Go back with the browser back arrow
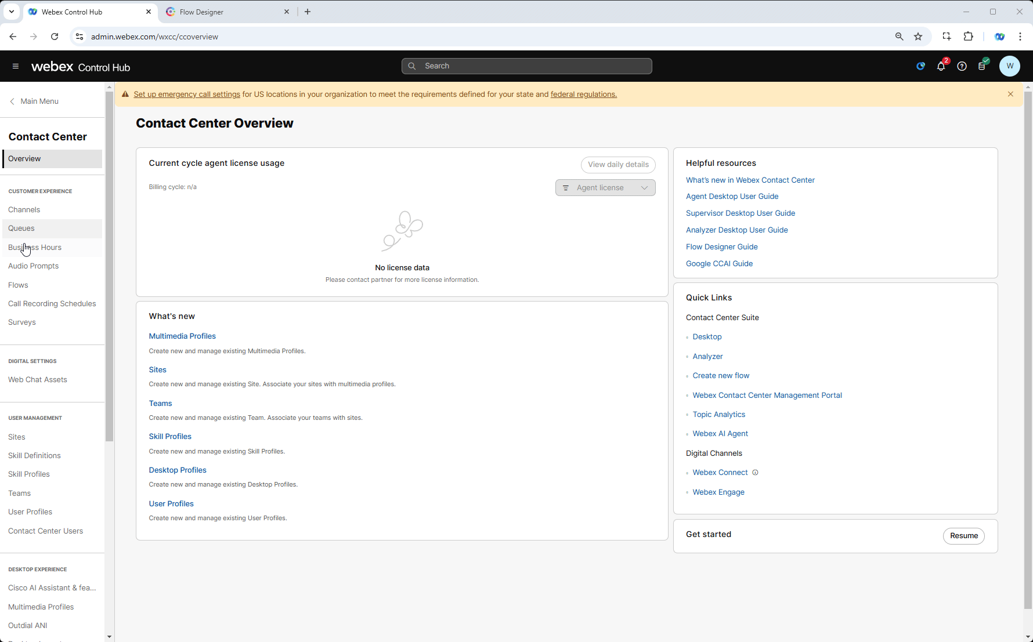This screenshot has height=642, width=1033. click(x=13, y=37)
